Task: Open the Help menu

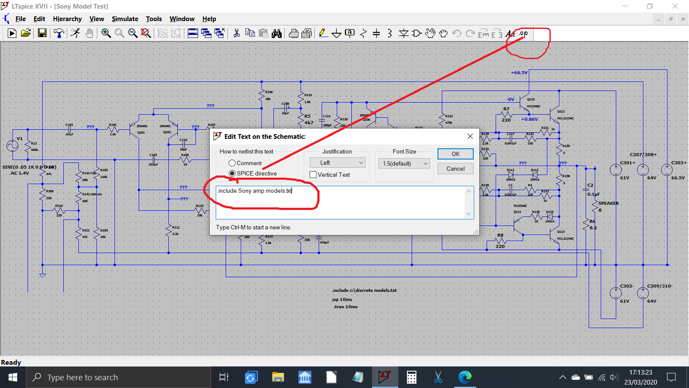Action: (x=209, y=19)
